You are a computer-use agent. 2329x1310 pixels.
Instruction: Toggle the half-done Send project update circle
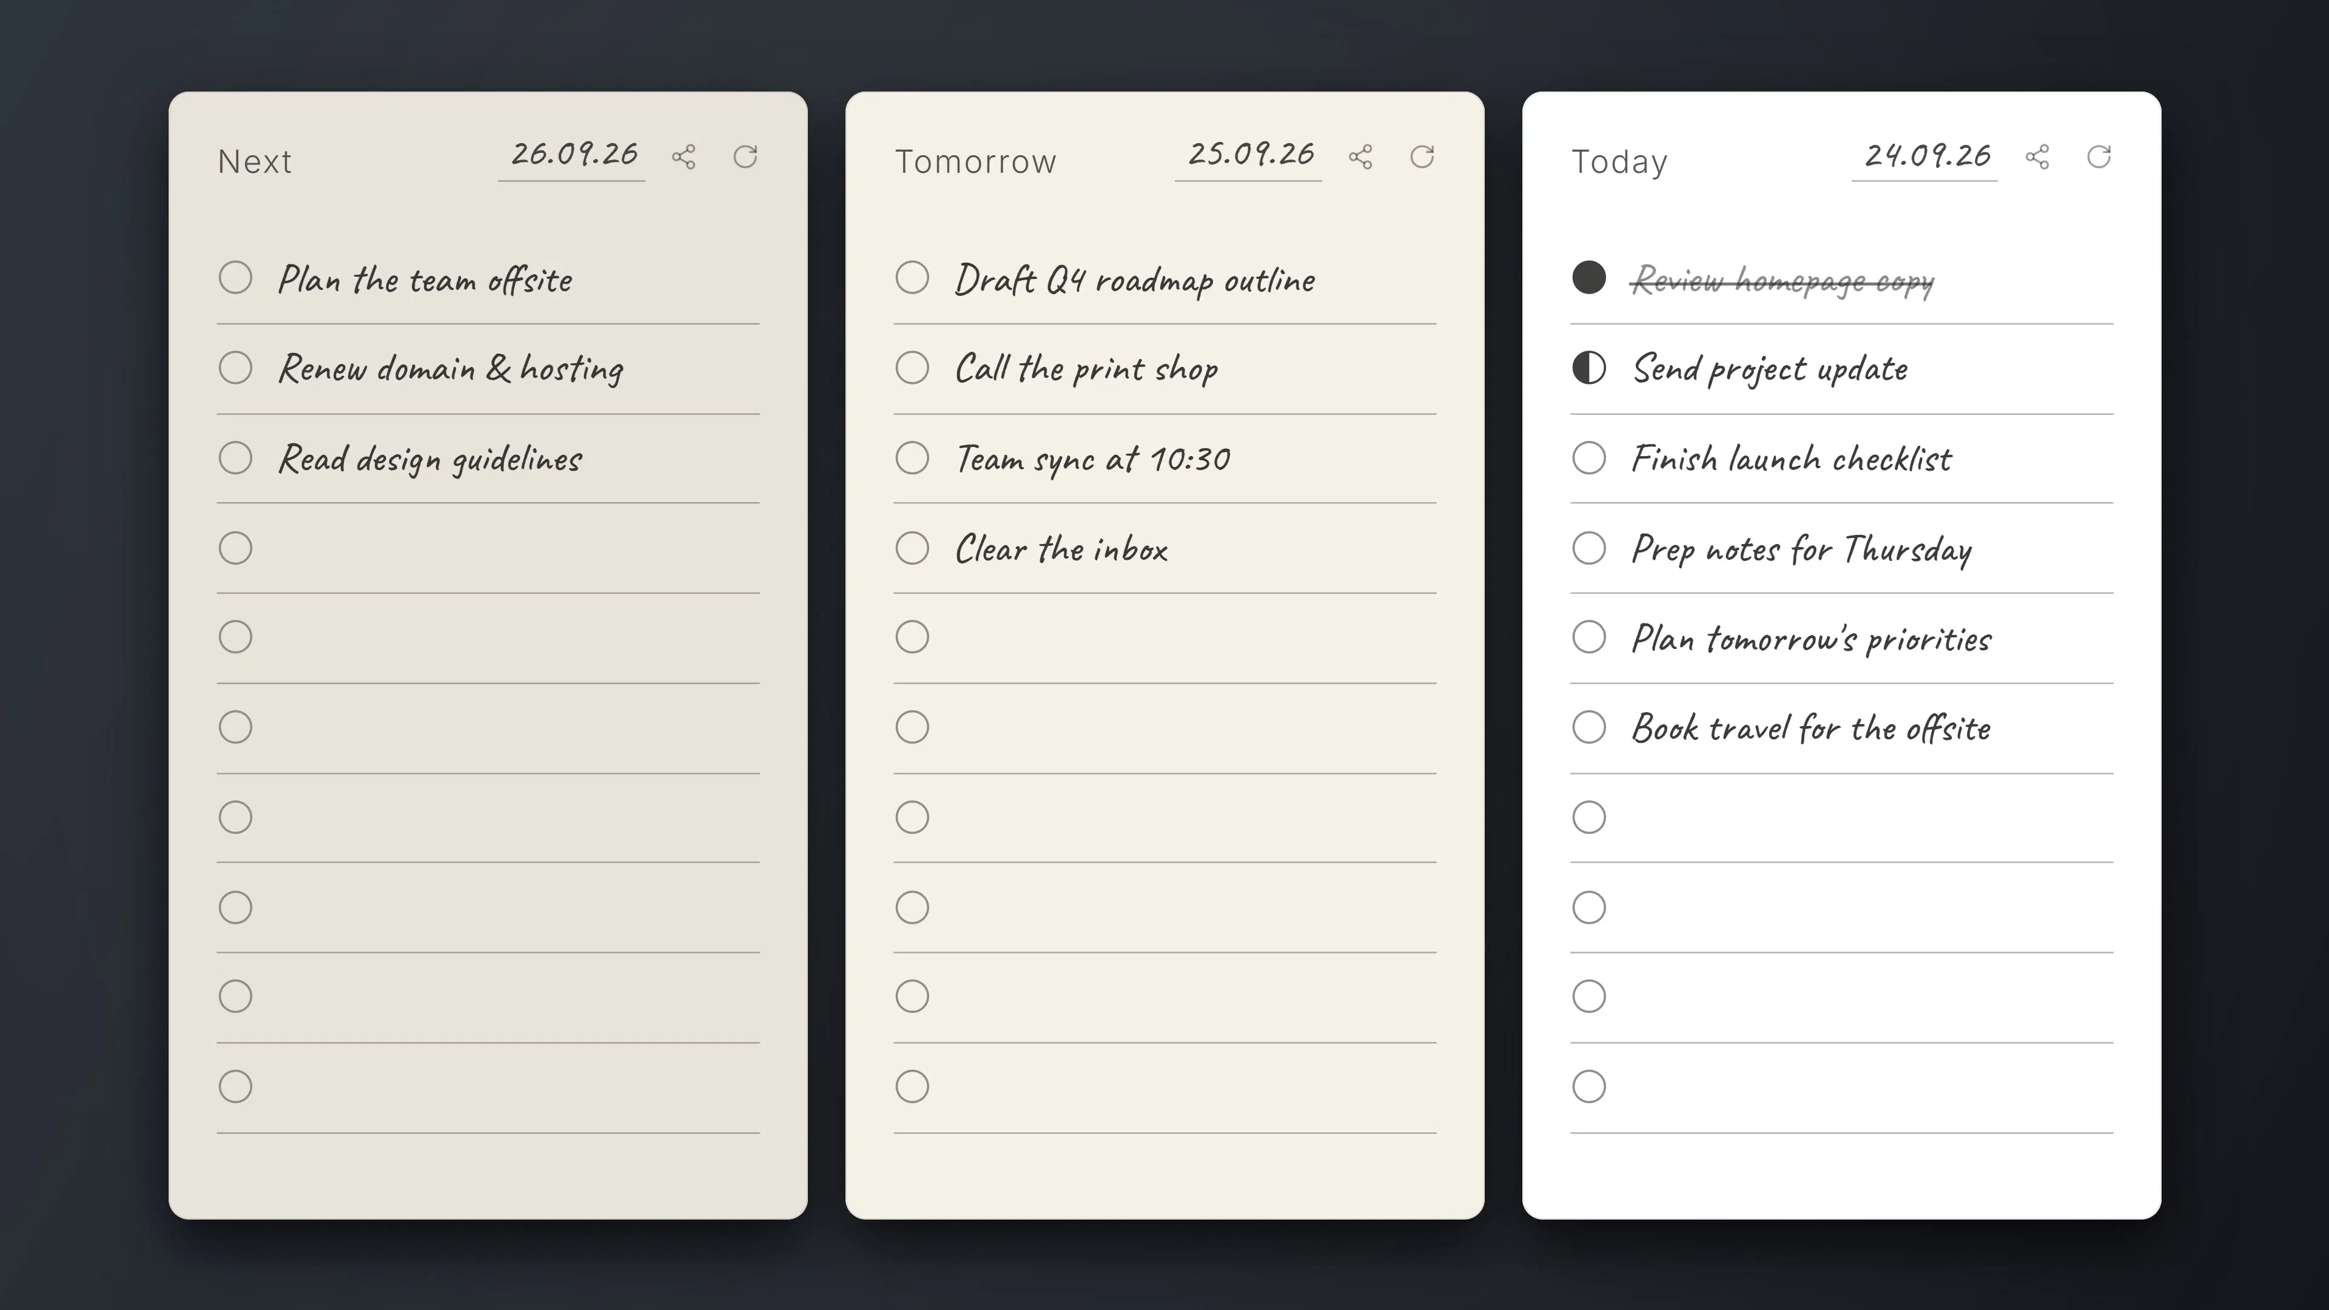1588,368
